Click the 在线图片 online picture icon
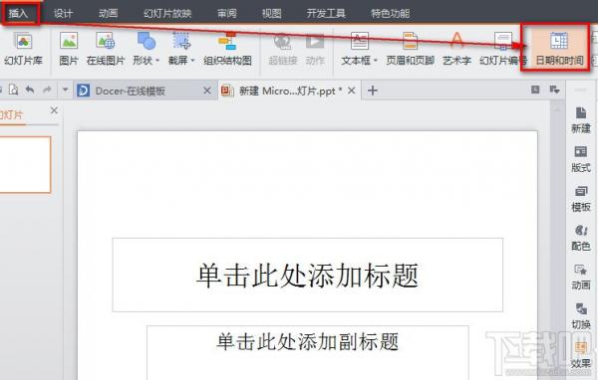This screenshot has width=598, height=380. pos(106,49)
